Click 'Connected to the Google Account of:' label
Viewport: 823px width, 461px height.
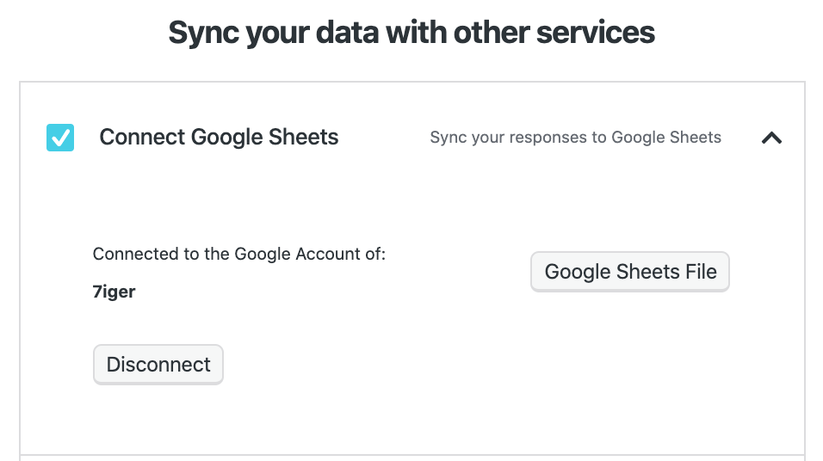tap(238, 255)
